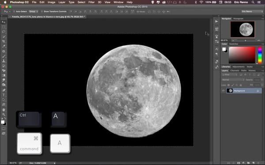This screenshot has width=265, height=165.
Task: Select the Move tool in the toolbox
Action: 4,22
